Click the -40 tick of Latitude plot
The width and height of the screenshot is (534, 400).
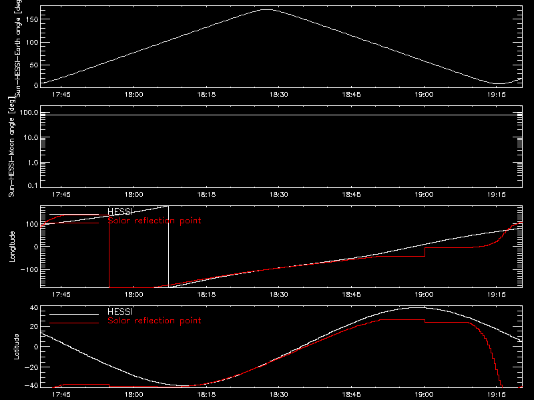coord(31,386)
